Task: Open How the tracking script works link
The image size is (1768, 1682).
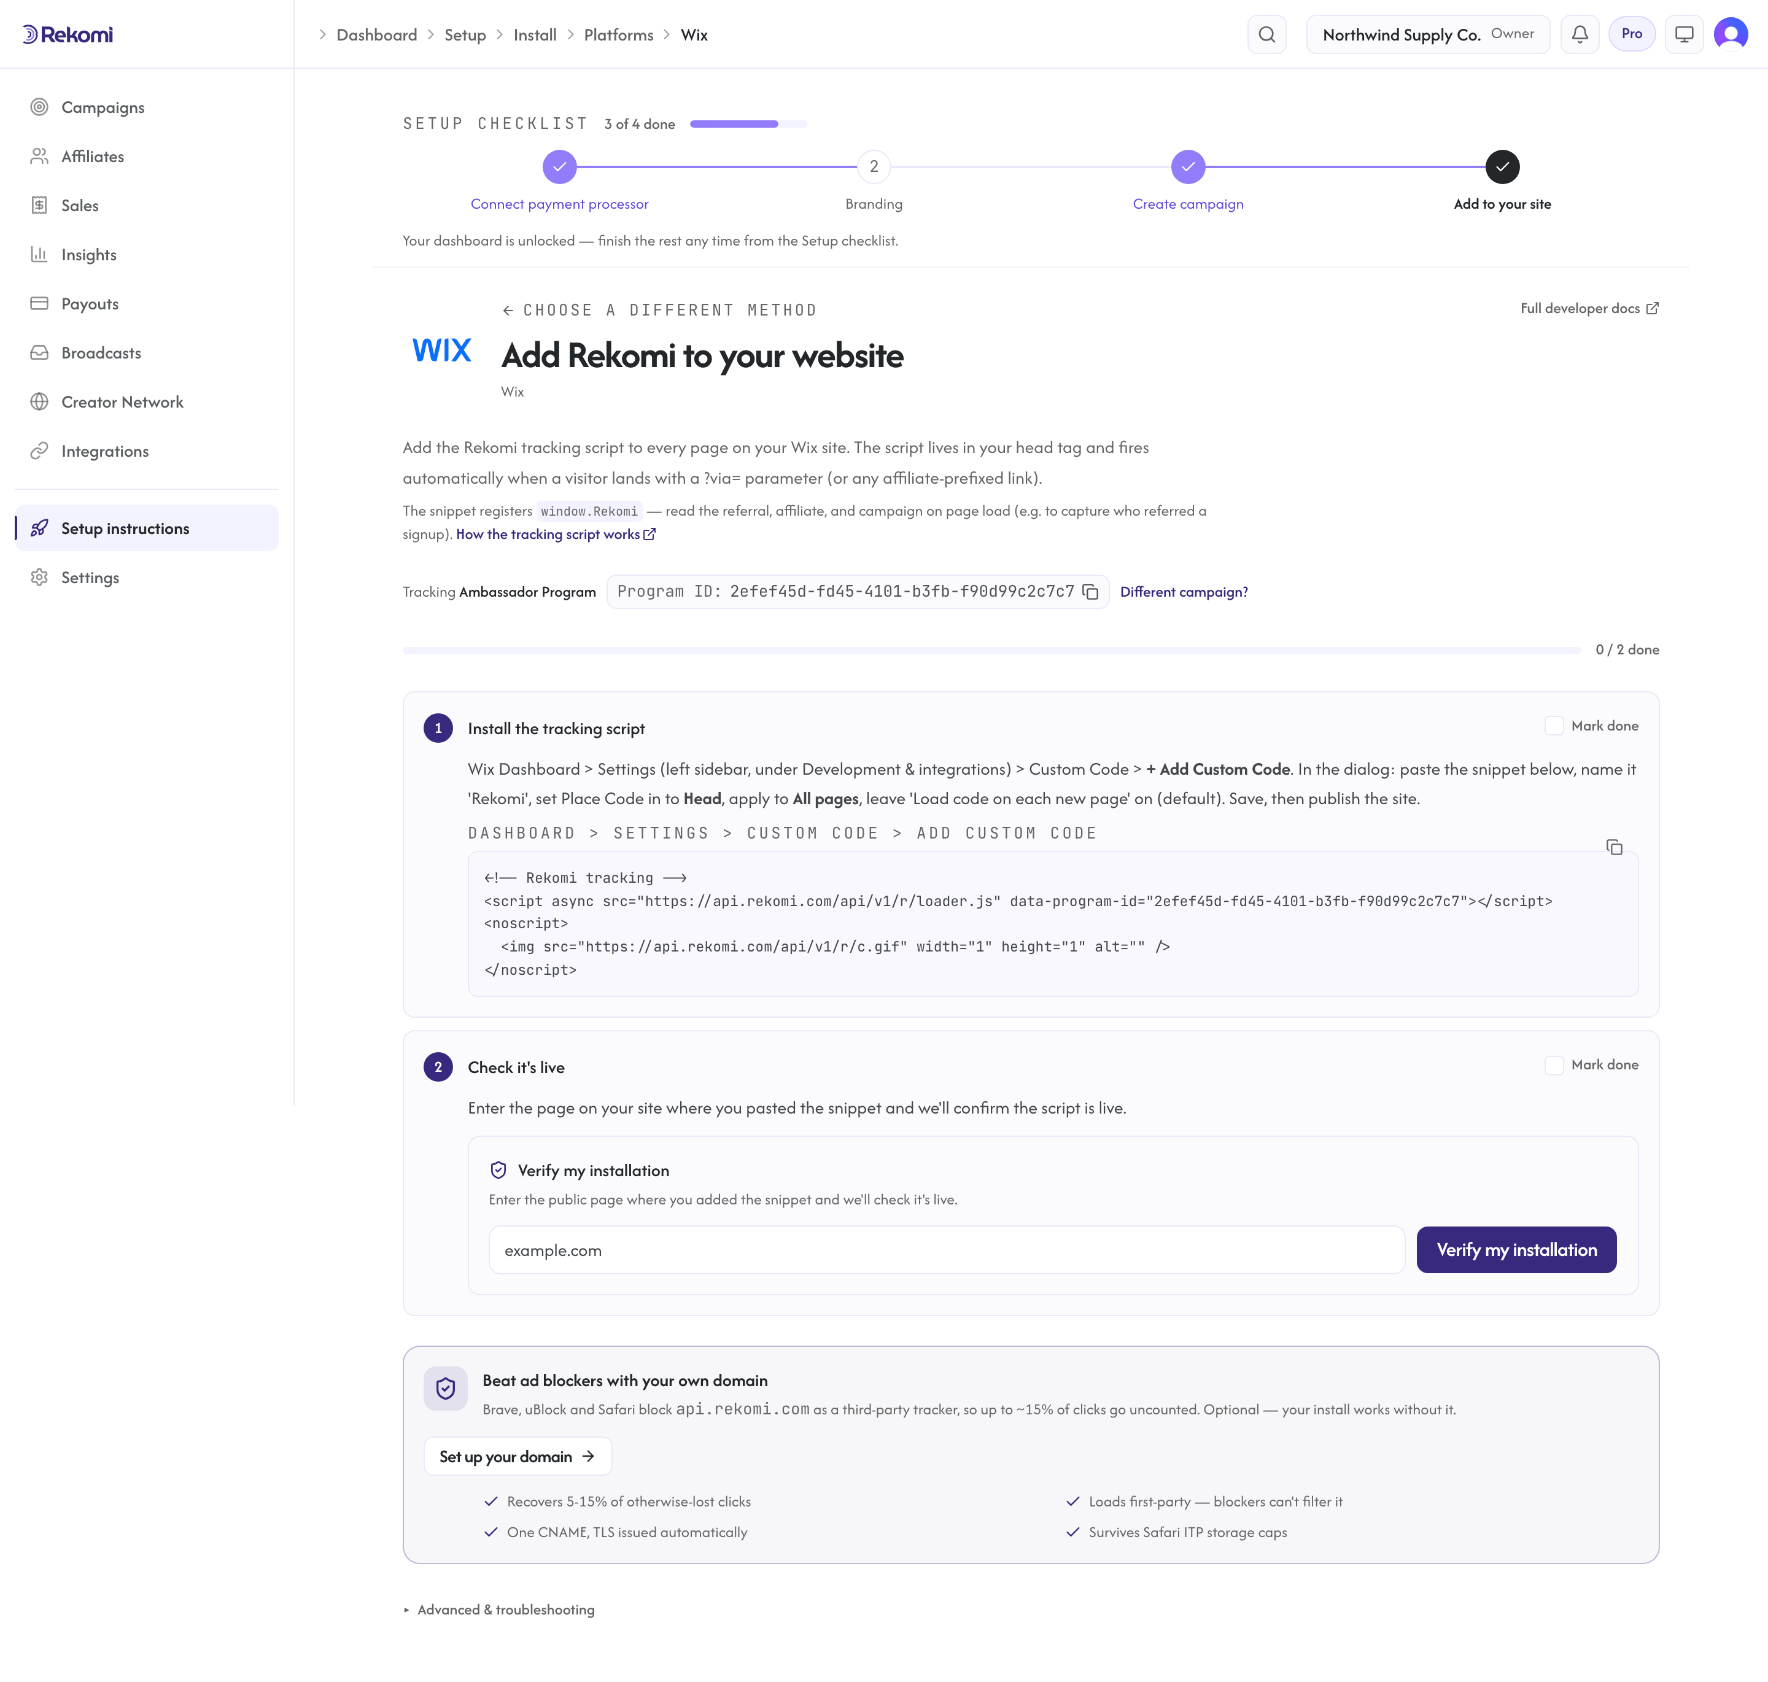Action: coord(556,534)
